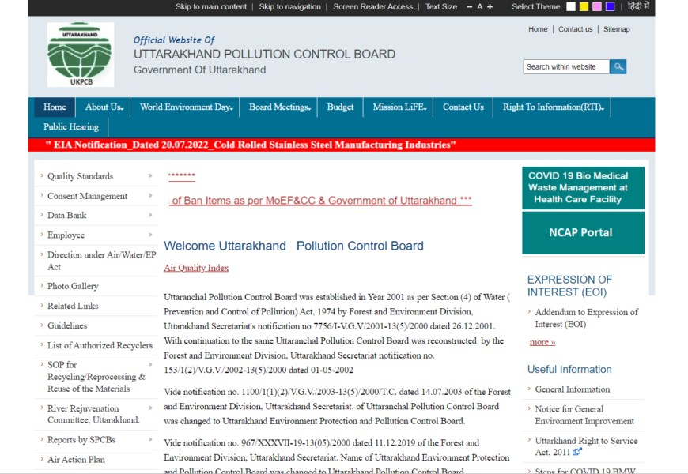Decrease text size with minus icon
The image size is (688, 474).
tap(470, 7)
